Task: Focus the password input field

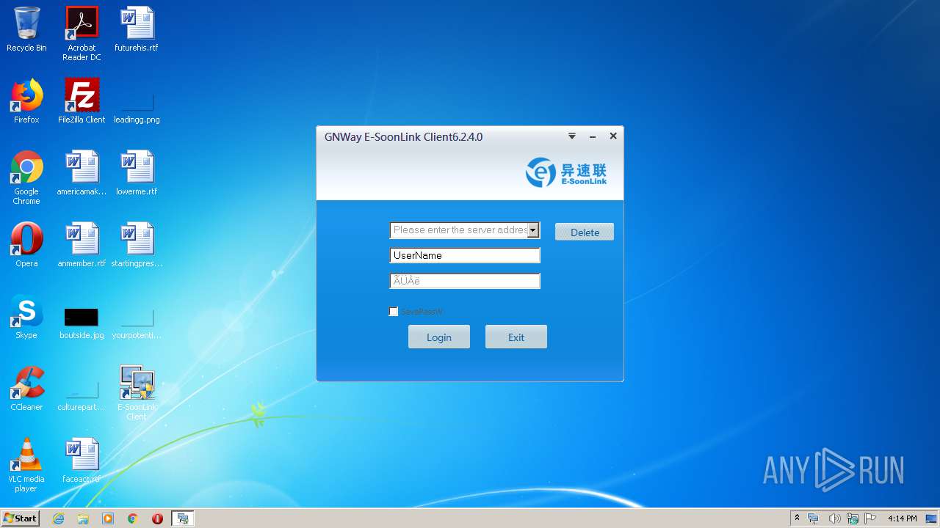Action: click(465, 281)
